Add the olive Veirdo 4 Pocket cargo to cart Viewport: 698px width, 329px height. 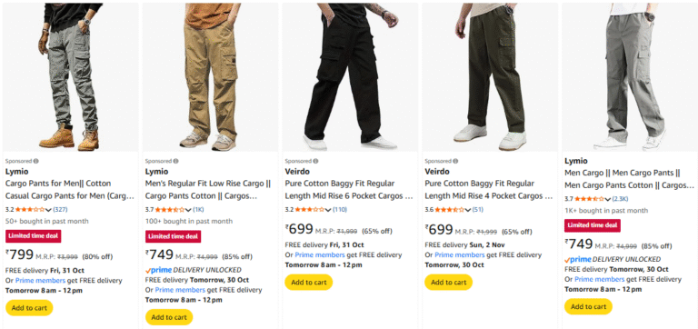[x=449, y=283]
